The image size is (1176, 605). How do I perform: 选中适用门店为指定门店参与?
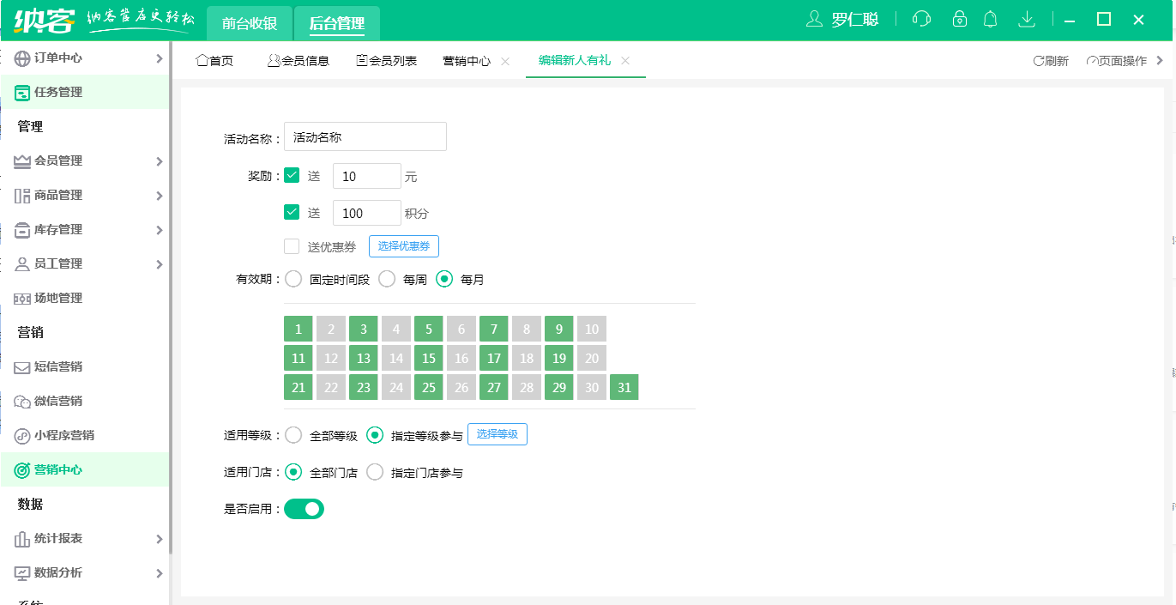tap(375, 472)
